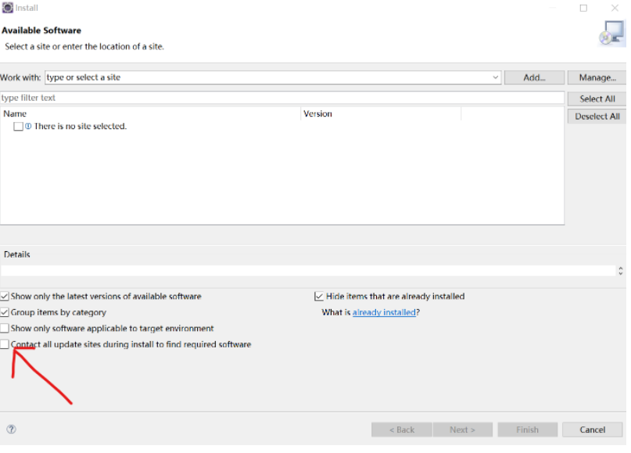This screenshot has height=453, width=631.
Task: Tick the checkbox next to "There is no site selected"
Action: pos(18,127)
